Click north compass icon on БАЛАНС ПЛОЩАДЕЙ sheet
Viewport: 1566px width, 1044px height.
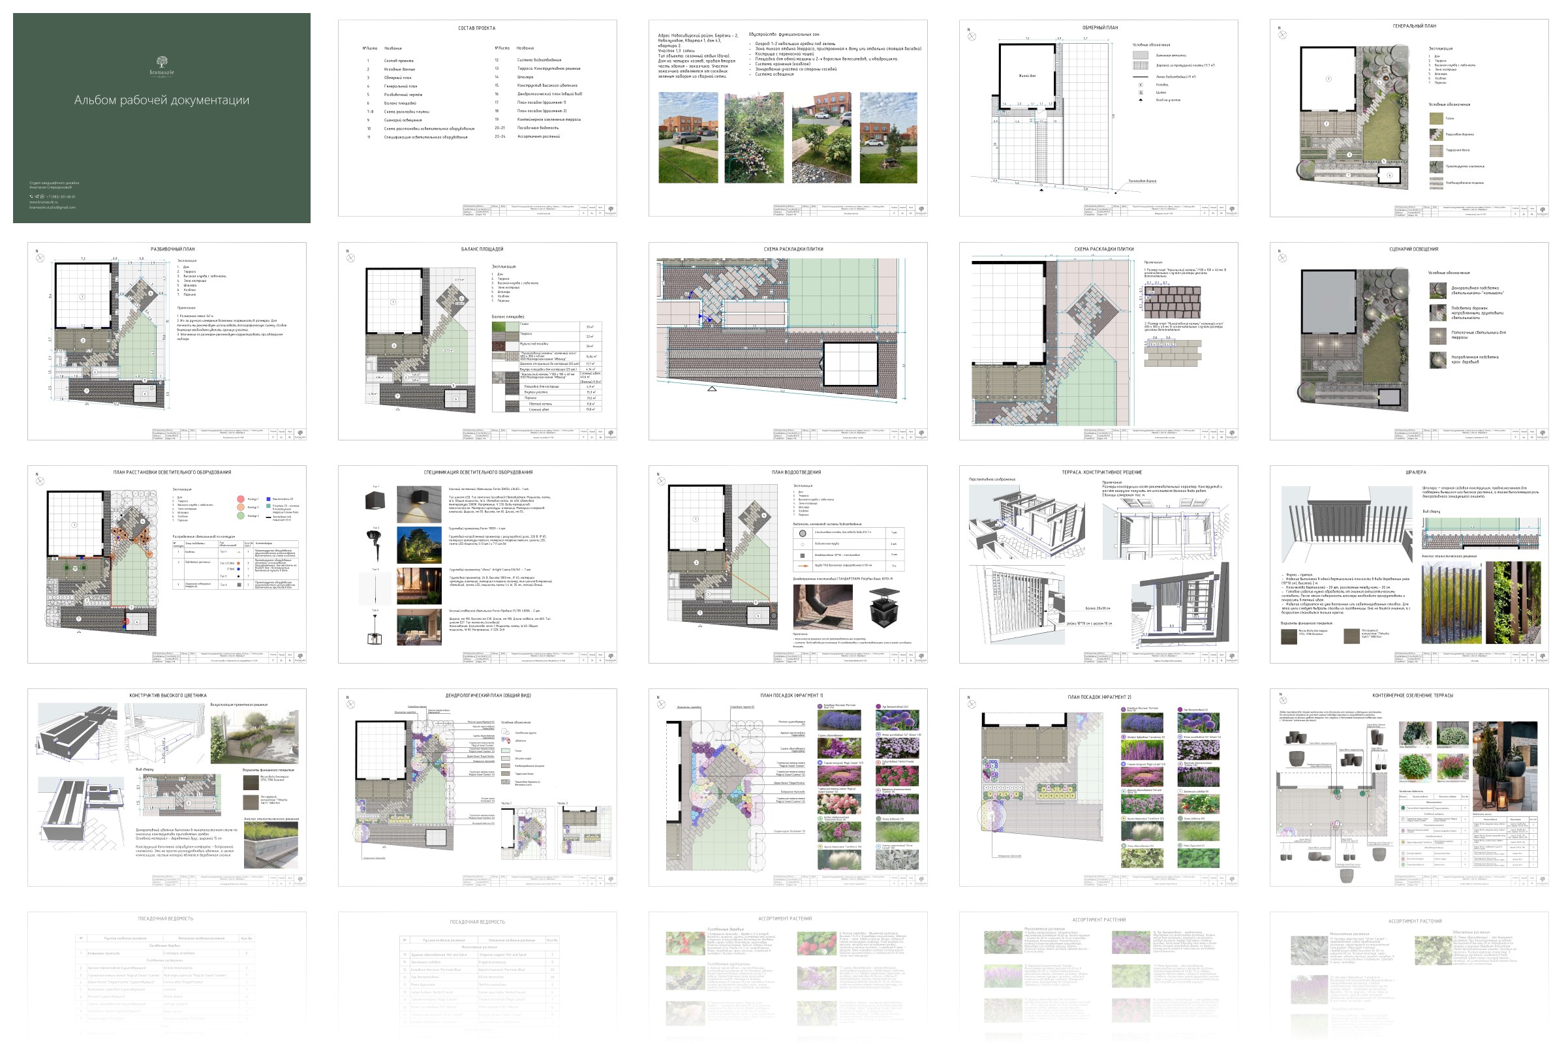[350, 258]
